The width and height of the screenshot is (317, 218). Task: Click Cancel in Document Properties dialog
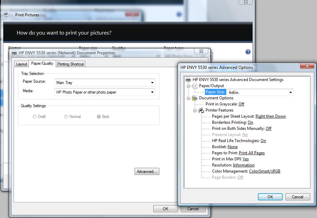pyautogui.click(x=193, y=209)
